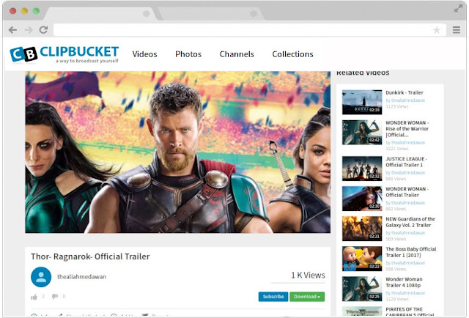
Task: Switch to the first browser tab
Action: [x=102, y=14]
